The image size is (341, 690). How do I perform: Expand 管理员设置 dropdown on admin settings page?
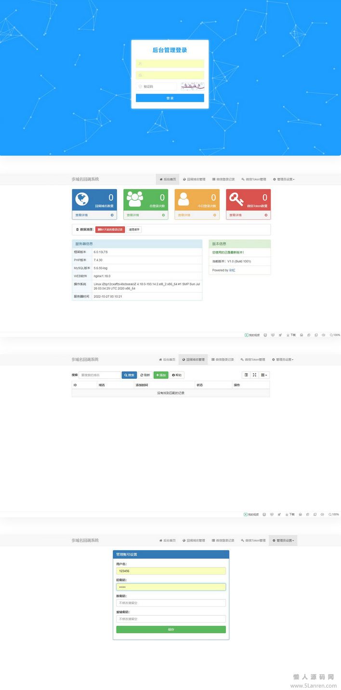coord(283,540)
